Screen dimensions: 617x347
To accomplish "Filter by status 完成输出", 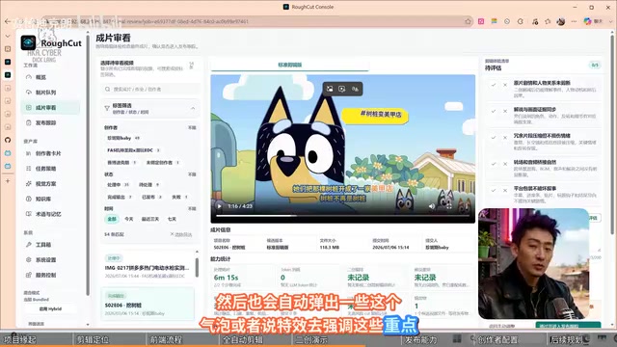I will click(x=120, y=197).
